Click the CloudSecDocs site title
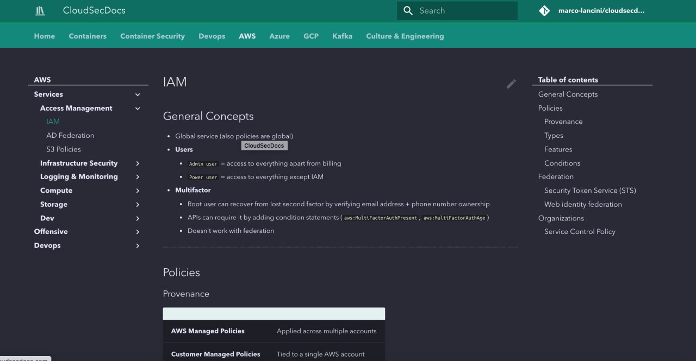 pyautogui.click(x=94, y=10)
